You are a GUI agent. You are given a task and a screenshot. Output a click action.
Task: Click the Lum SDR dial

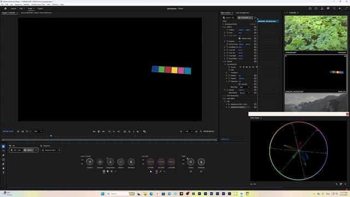(x=171, y=162)
